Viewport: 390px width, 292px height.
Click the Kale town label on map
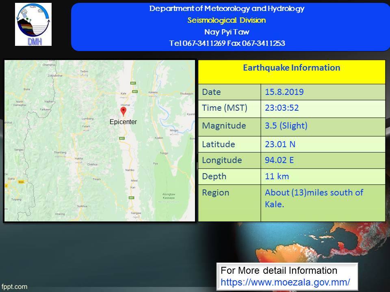pos(123,94)
